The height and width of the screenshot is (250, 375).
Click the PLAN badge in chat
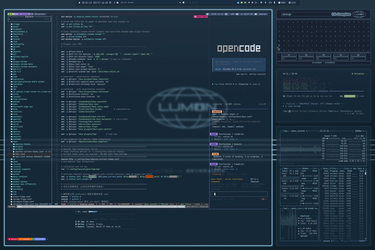[215, 154]
